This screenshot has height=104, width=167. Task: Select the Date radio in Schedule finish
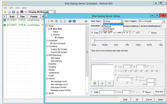(92, 92)
